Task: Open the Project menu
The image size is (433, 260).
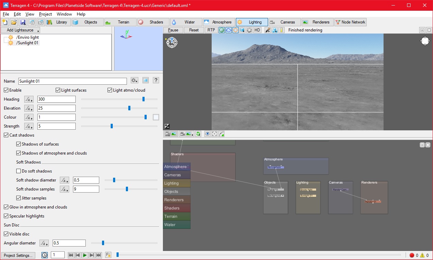Action: click(45, 14)
